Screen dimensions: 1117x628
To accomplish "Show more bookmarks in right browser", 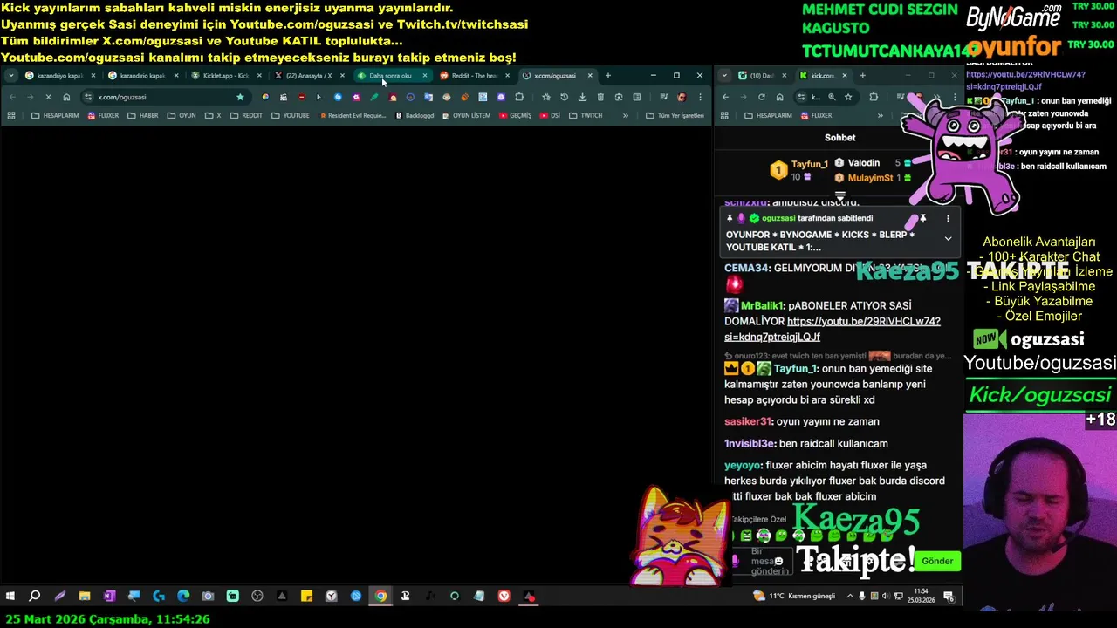I will pos(880,115).
